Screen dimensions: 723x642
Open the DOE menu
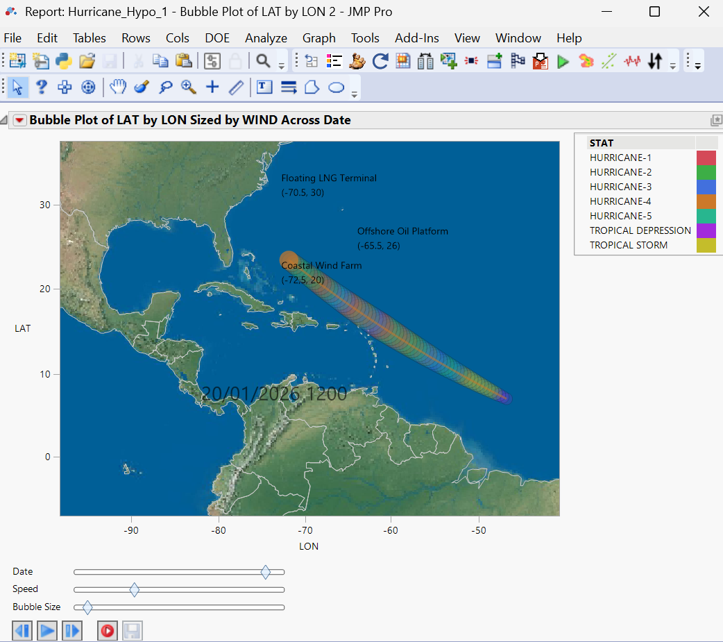coord(217,37)
